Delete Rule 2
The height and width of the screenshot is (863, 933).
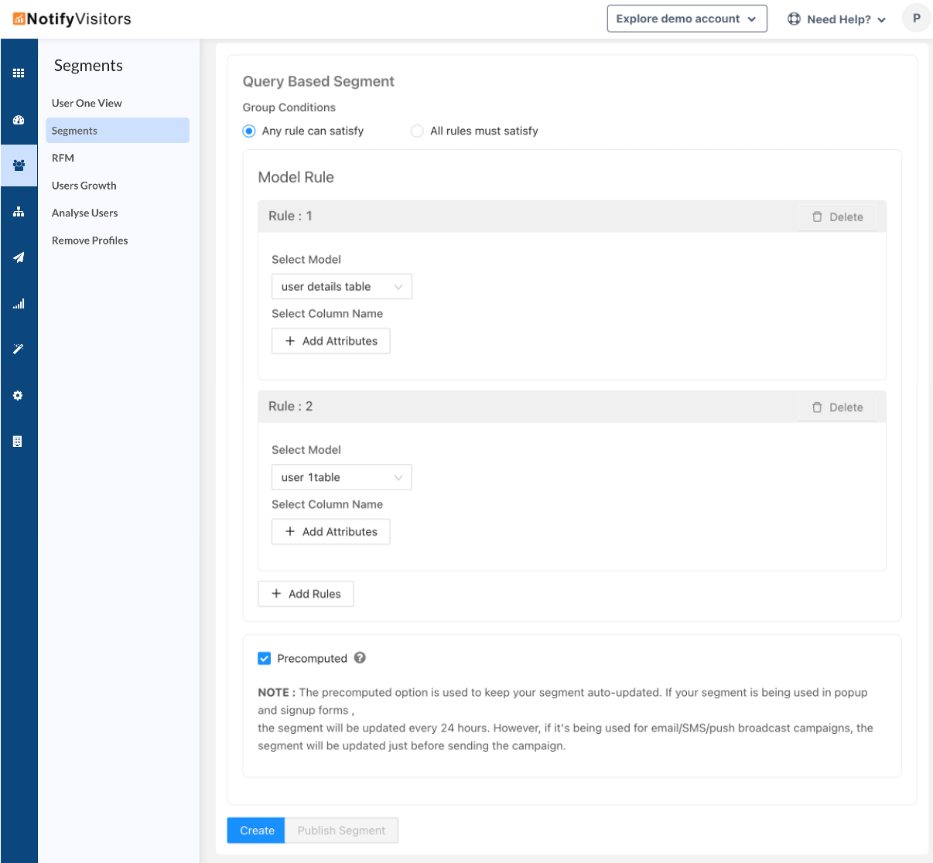(838, 408)
